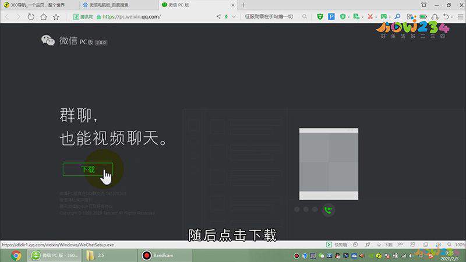
Task: Open the browser home page icon
Action: click(x=43, y=17)
